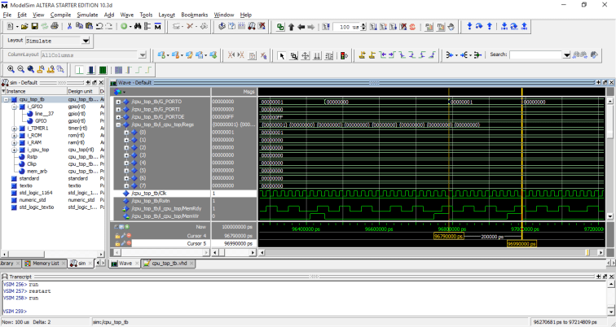Click the run length 100 us field

click(x=346, y=27)
